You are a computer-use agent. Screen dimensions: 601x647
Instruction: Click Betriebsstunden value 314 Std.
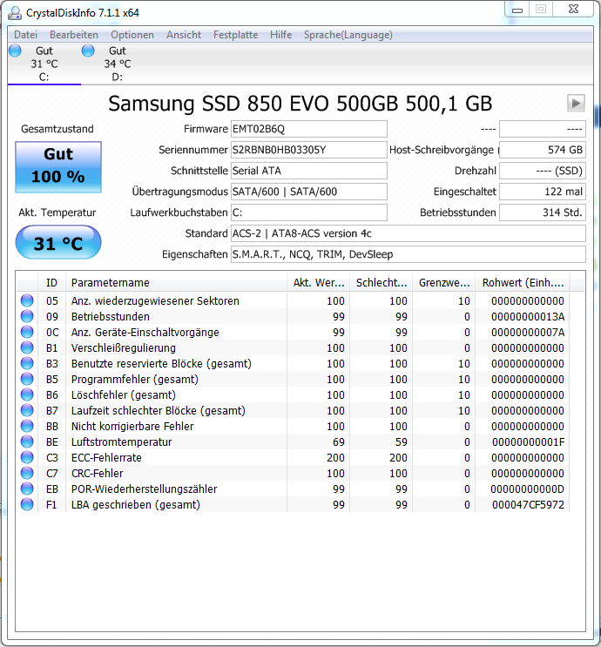(x=543, y=212)
